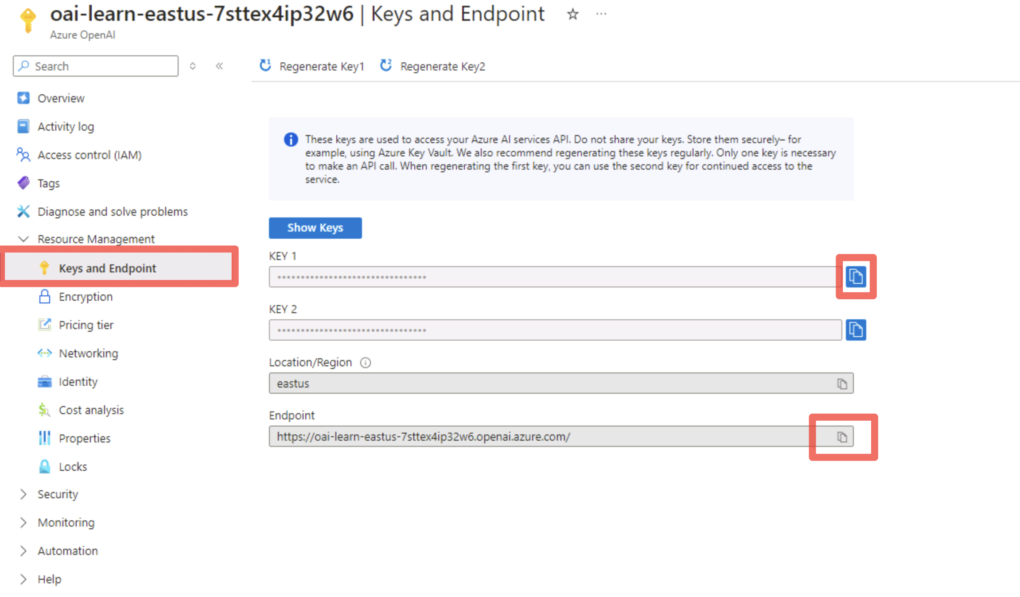Select Keys and Endpoint menu item
The height and width of the screenshot is (597, 1020).
pyautogui.click(x=118, y=268)
